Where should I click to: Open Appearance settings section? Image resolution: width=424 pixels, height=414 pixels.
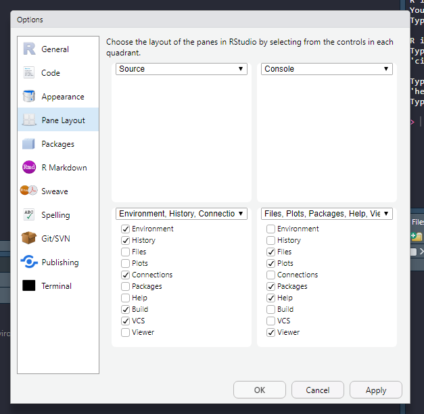click(x=58, y=96)
